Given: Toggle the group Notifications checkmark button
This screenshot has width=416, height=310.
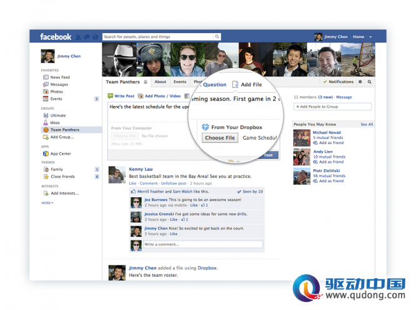Looking at the screenshot, I should [338, 82].
